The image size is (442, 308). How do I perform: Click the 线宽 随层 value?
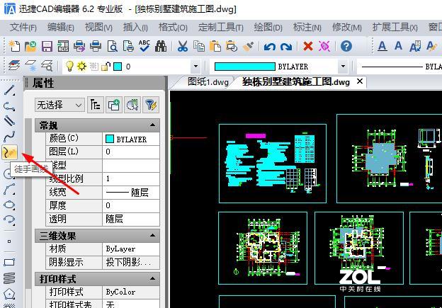[131, 192]
